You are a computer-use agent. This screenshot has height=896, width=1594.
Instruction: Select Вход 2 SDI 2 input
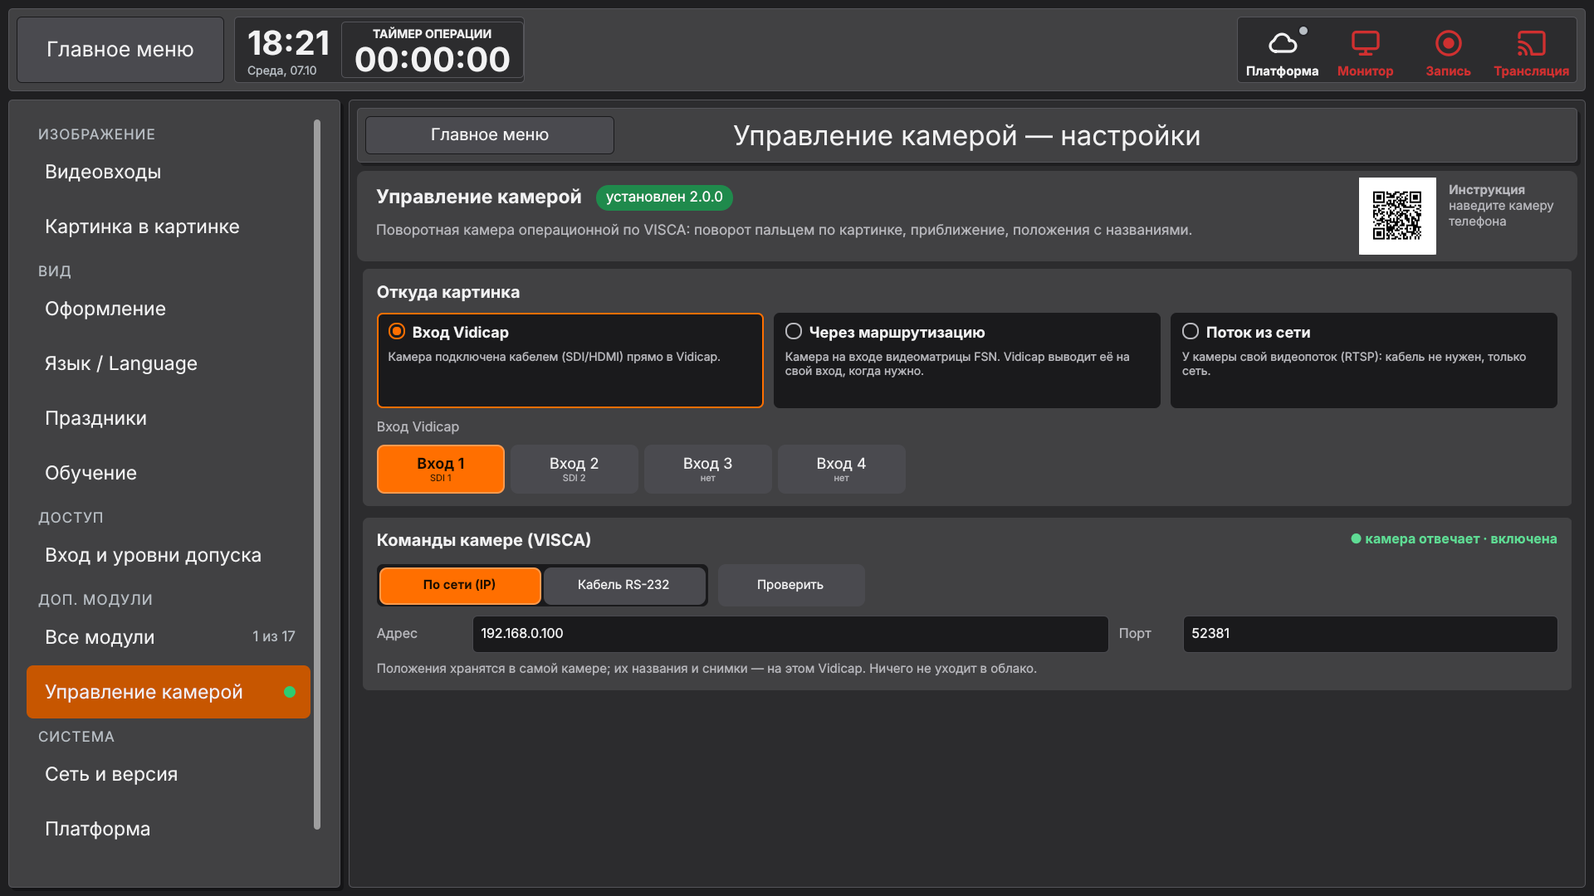click(574, 469)
